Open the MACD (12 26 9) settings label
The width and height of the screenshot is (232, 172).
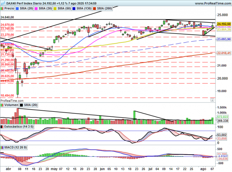[16, 147]
